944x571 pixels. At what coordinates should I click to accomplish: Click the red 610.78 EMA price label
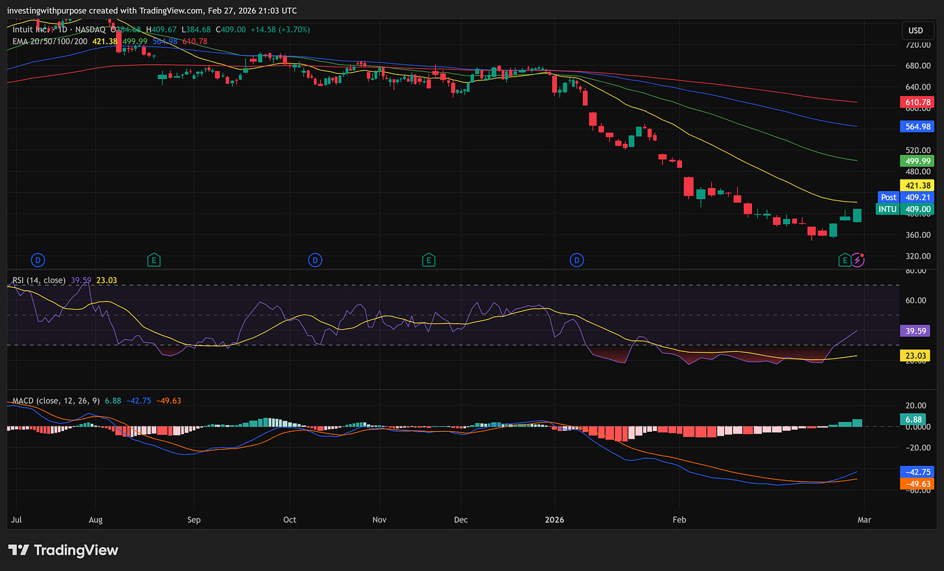tap(917, 102)
